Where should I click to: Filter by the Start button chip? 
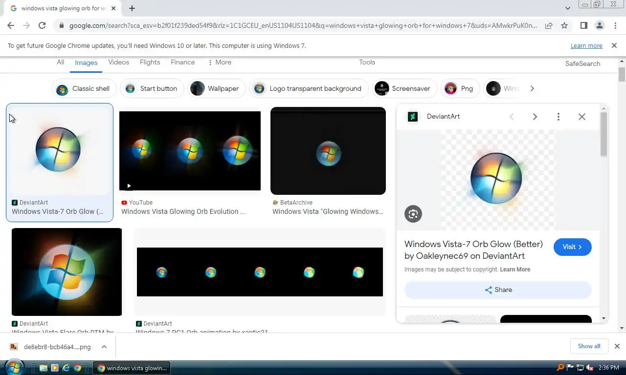coord(152,88)
